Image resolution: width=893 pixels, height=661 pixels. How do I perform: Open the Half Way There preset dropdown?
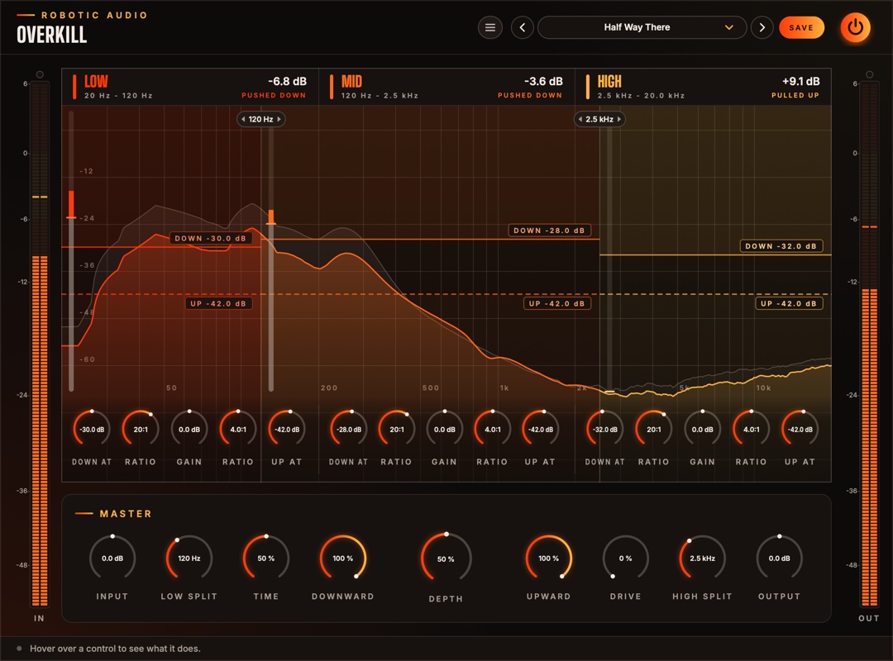click(x=642, y=27)
